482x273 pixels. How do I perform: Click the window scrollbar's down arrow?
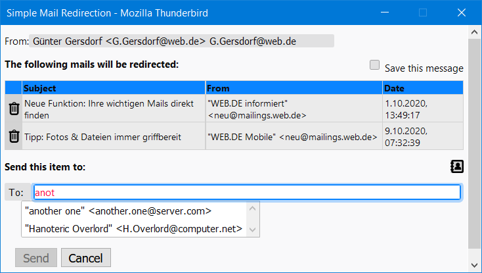coord(474,265)
